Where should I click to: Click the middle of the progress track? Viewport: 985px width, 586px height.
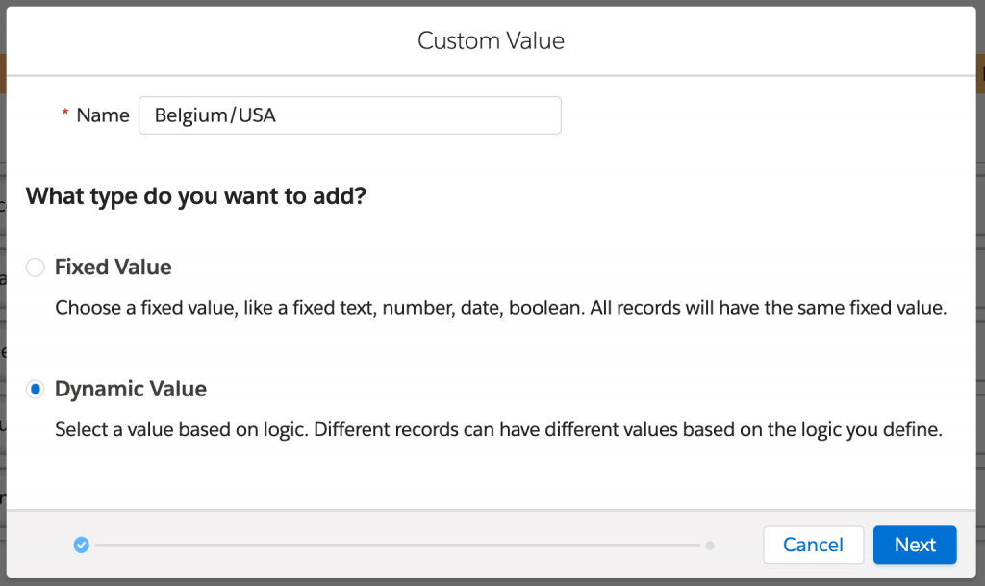(396, 546)
